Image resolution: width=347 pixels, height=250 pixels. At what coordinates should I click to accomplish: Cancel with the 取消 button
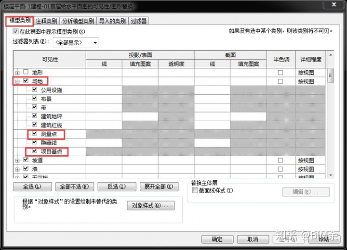click(253, 239)
